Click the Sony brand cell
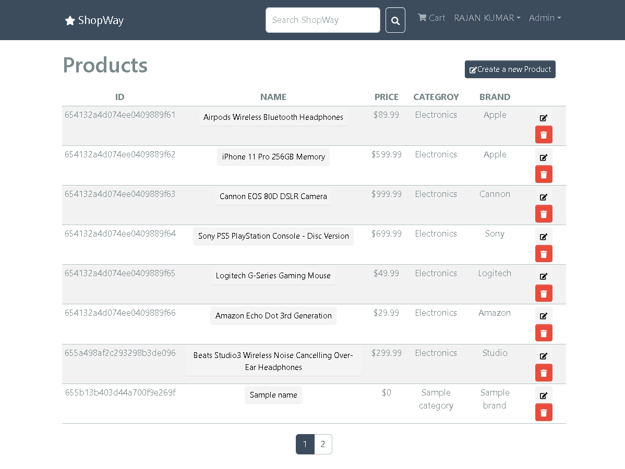 coord(495,233)
